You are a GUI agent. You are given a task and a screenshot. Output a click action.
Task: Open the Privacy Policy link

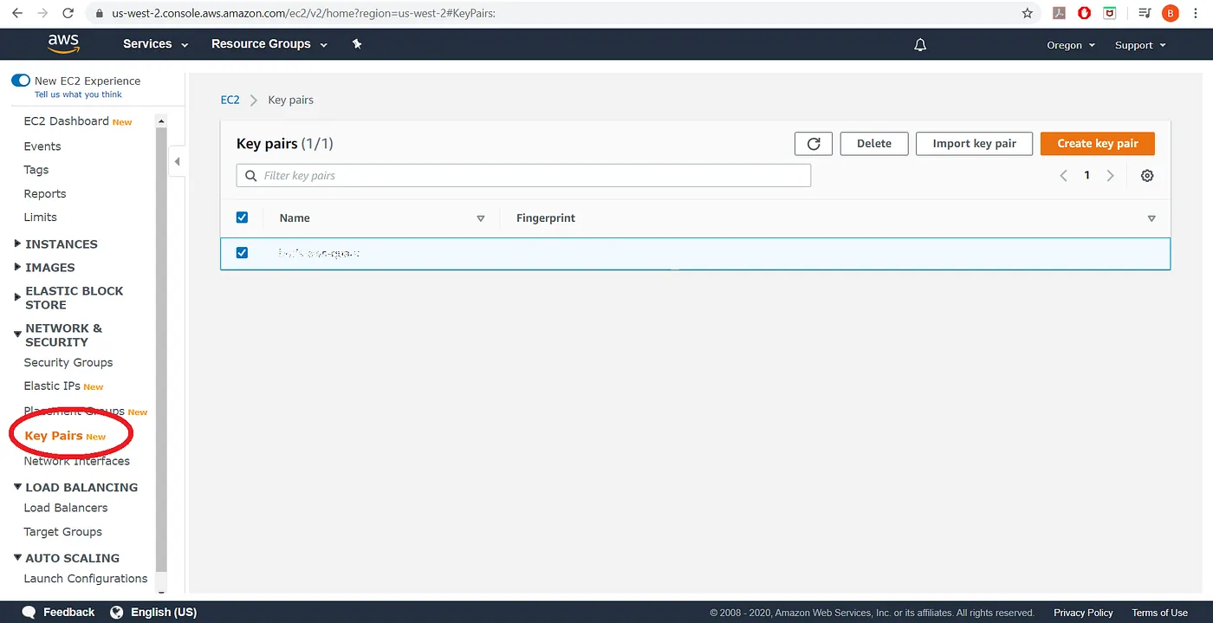point(1083,613)
